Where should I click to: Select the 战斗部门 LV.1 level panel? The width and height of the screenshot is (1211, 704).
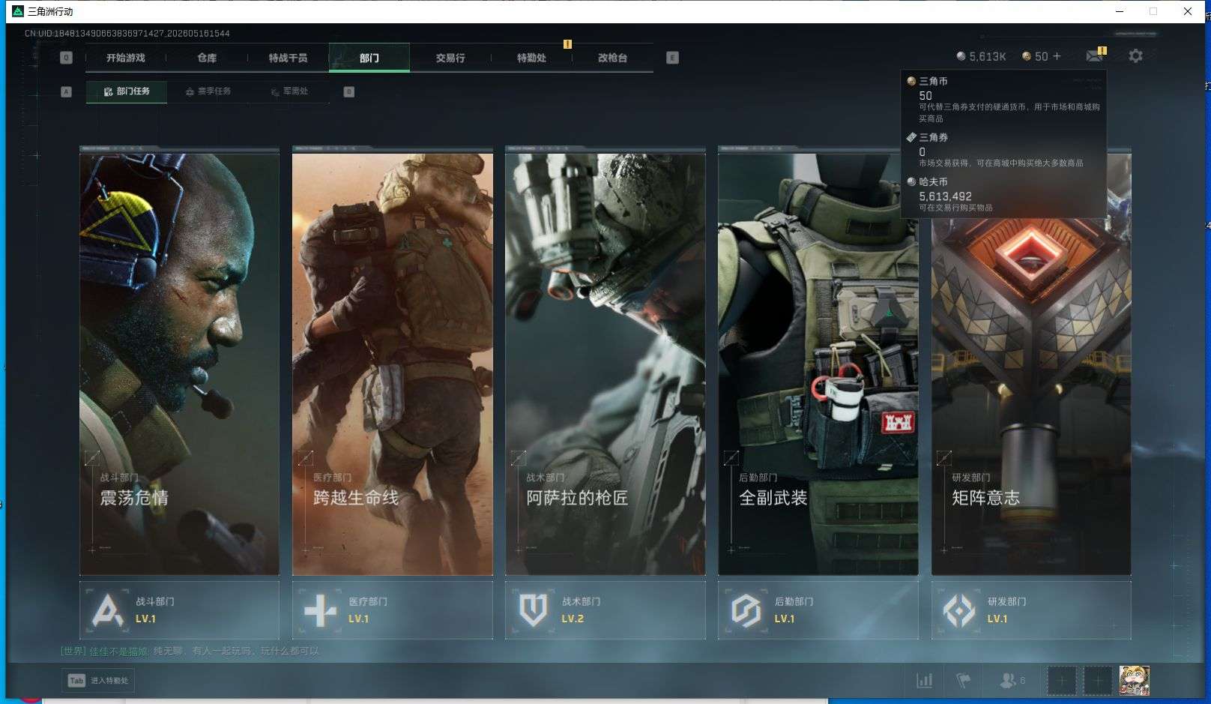click(179, 610)
